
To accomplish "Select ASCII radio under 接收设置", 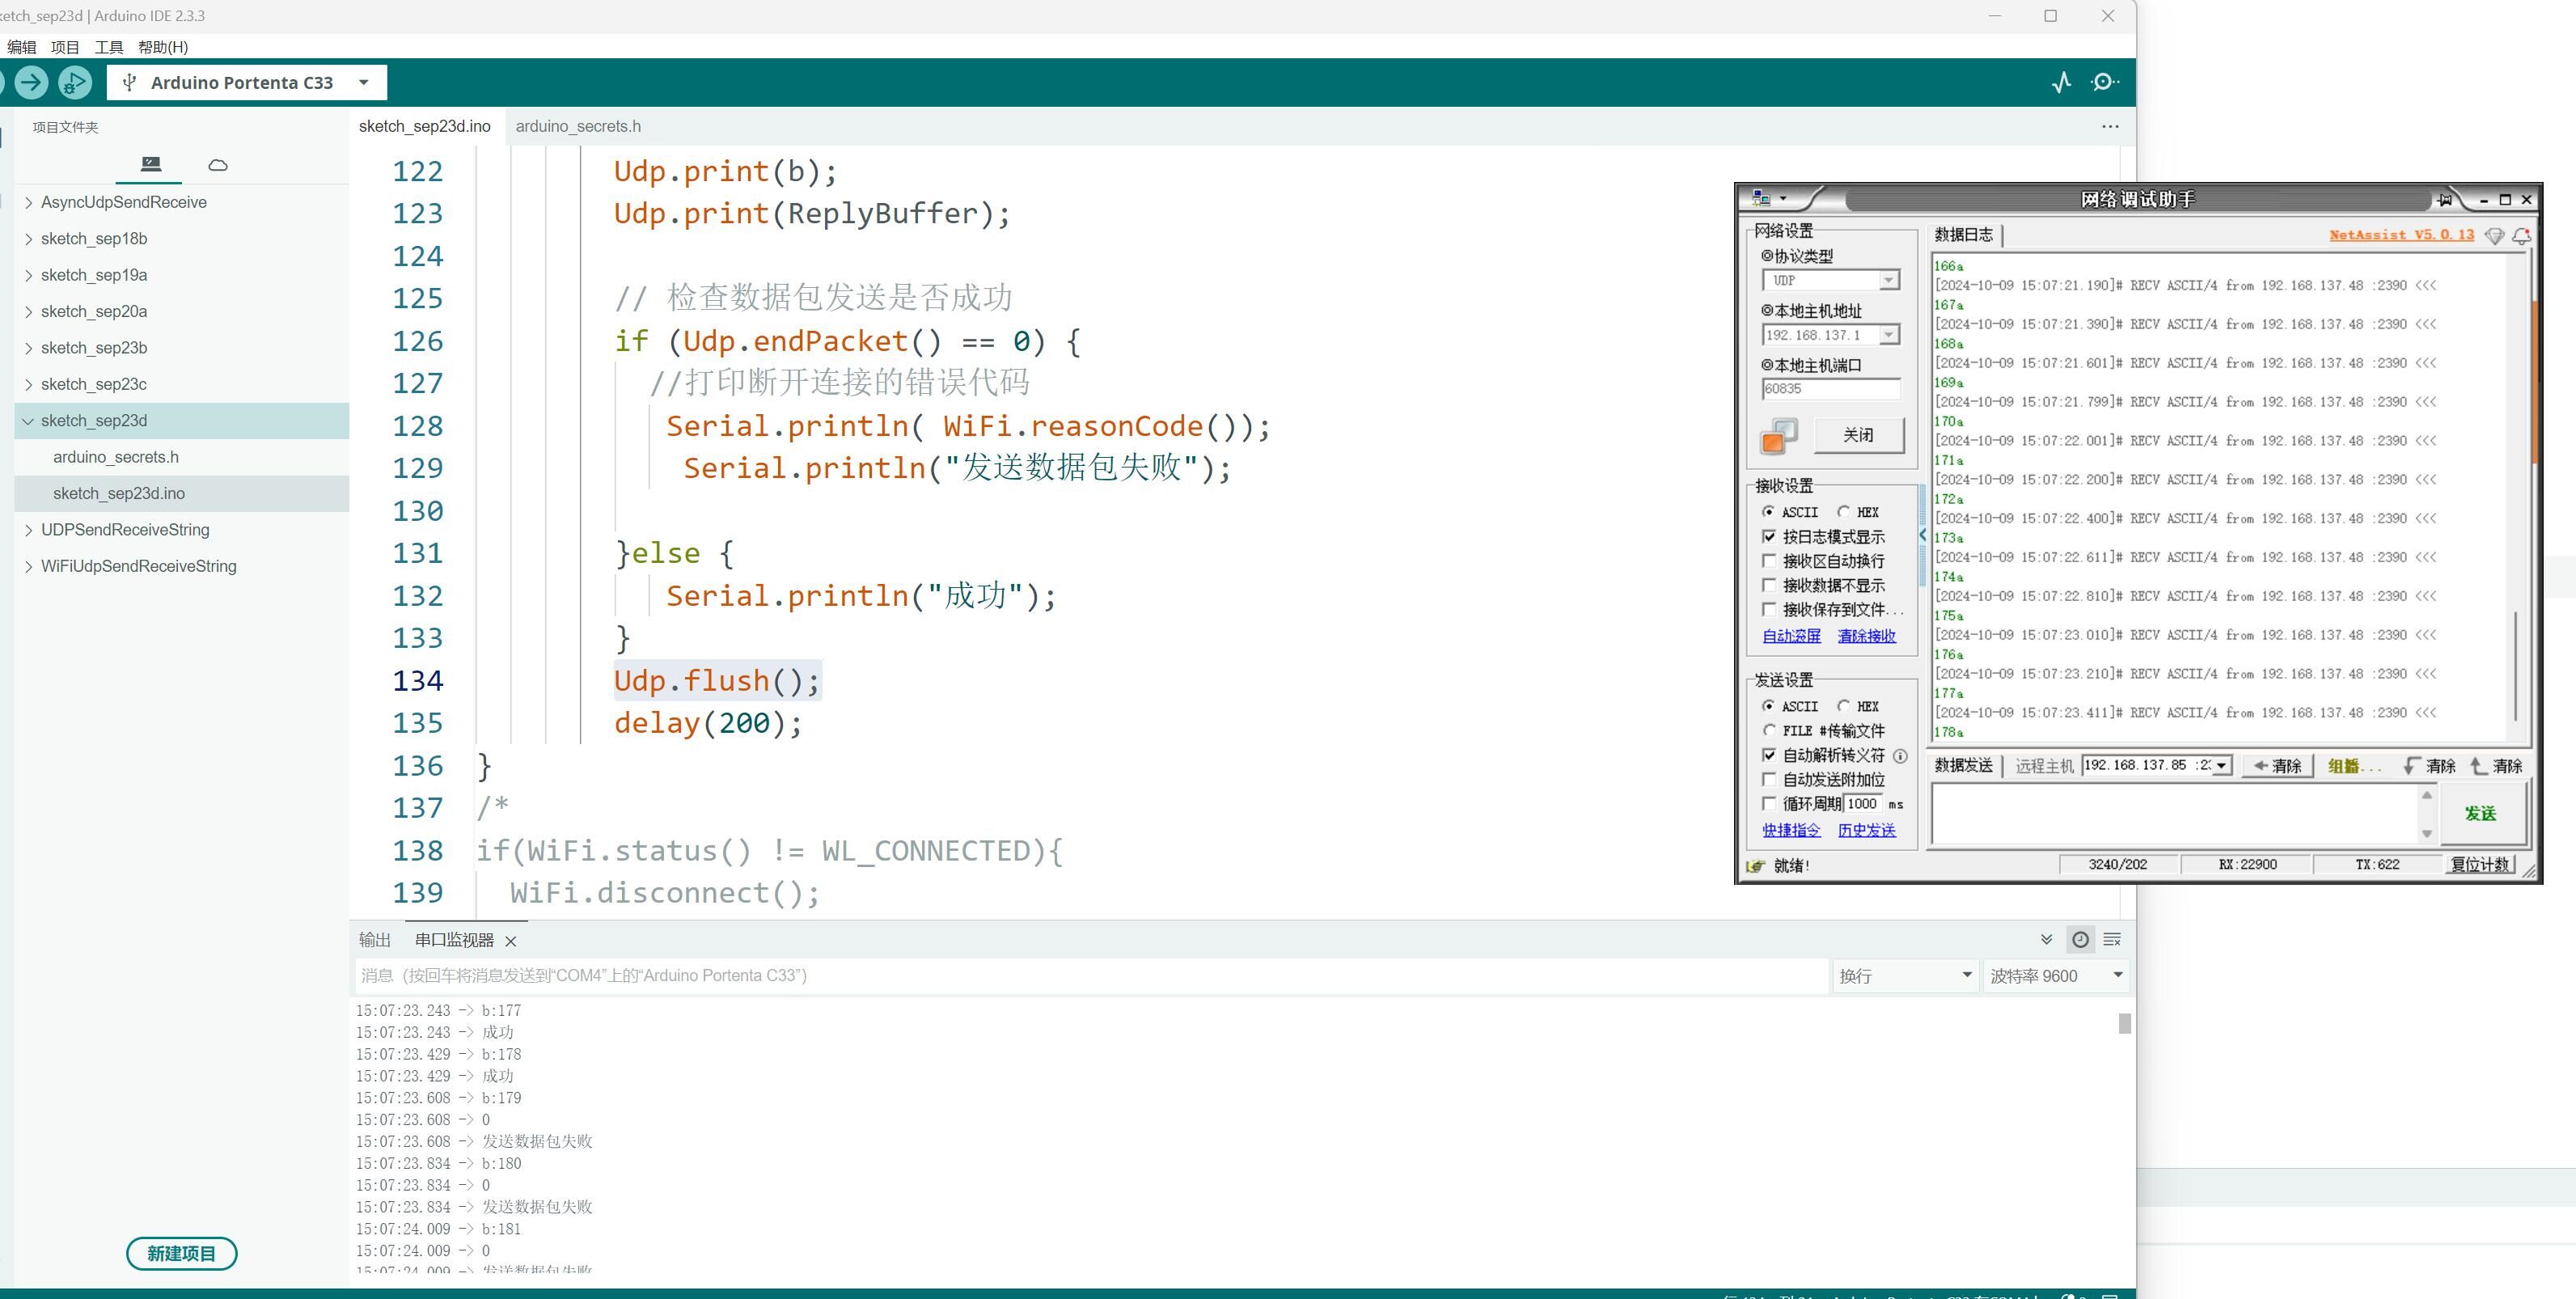I will [1768, 512].
